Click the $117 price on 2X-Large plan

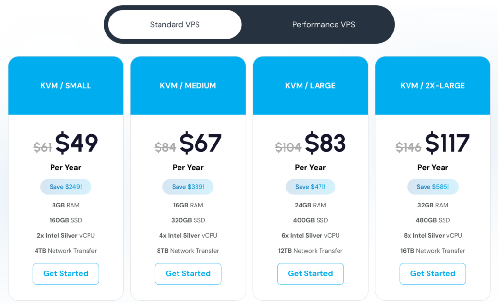click(x=447, y=143)
